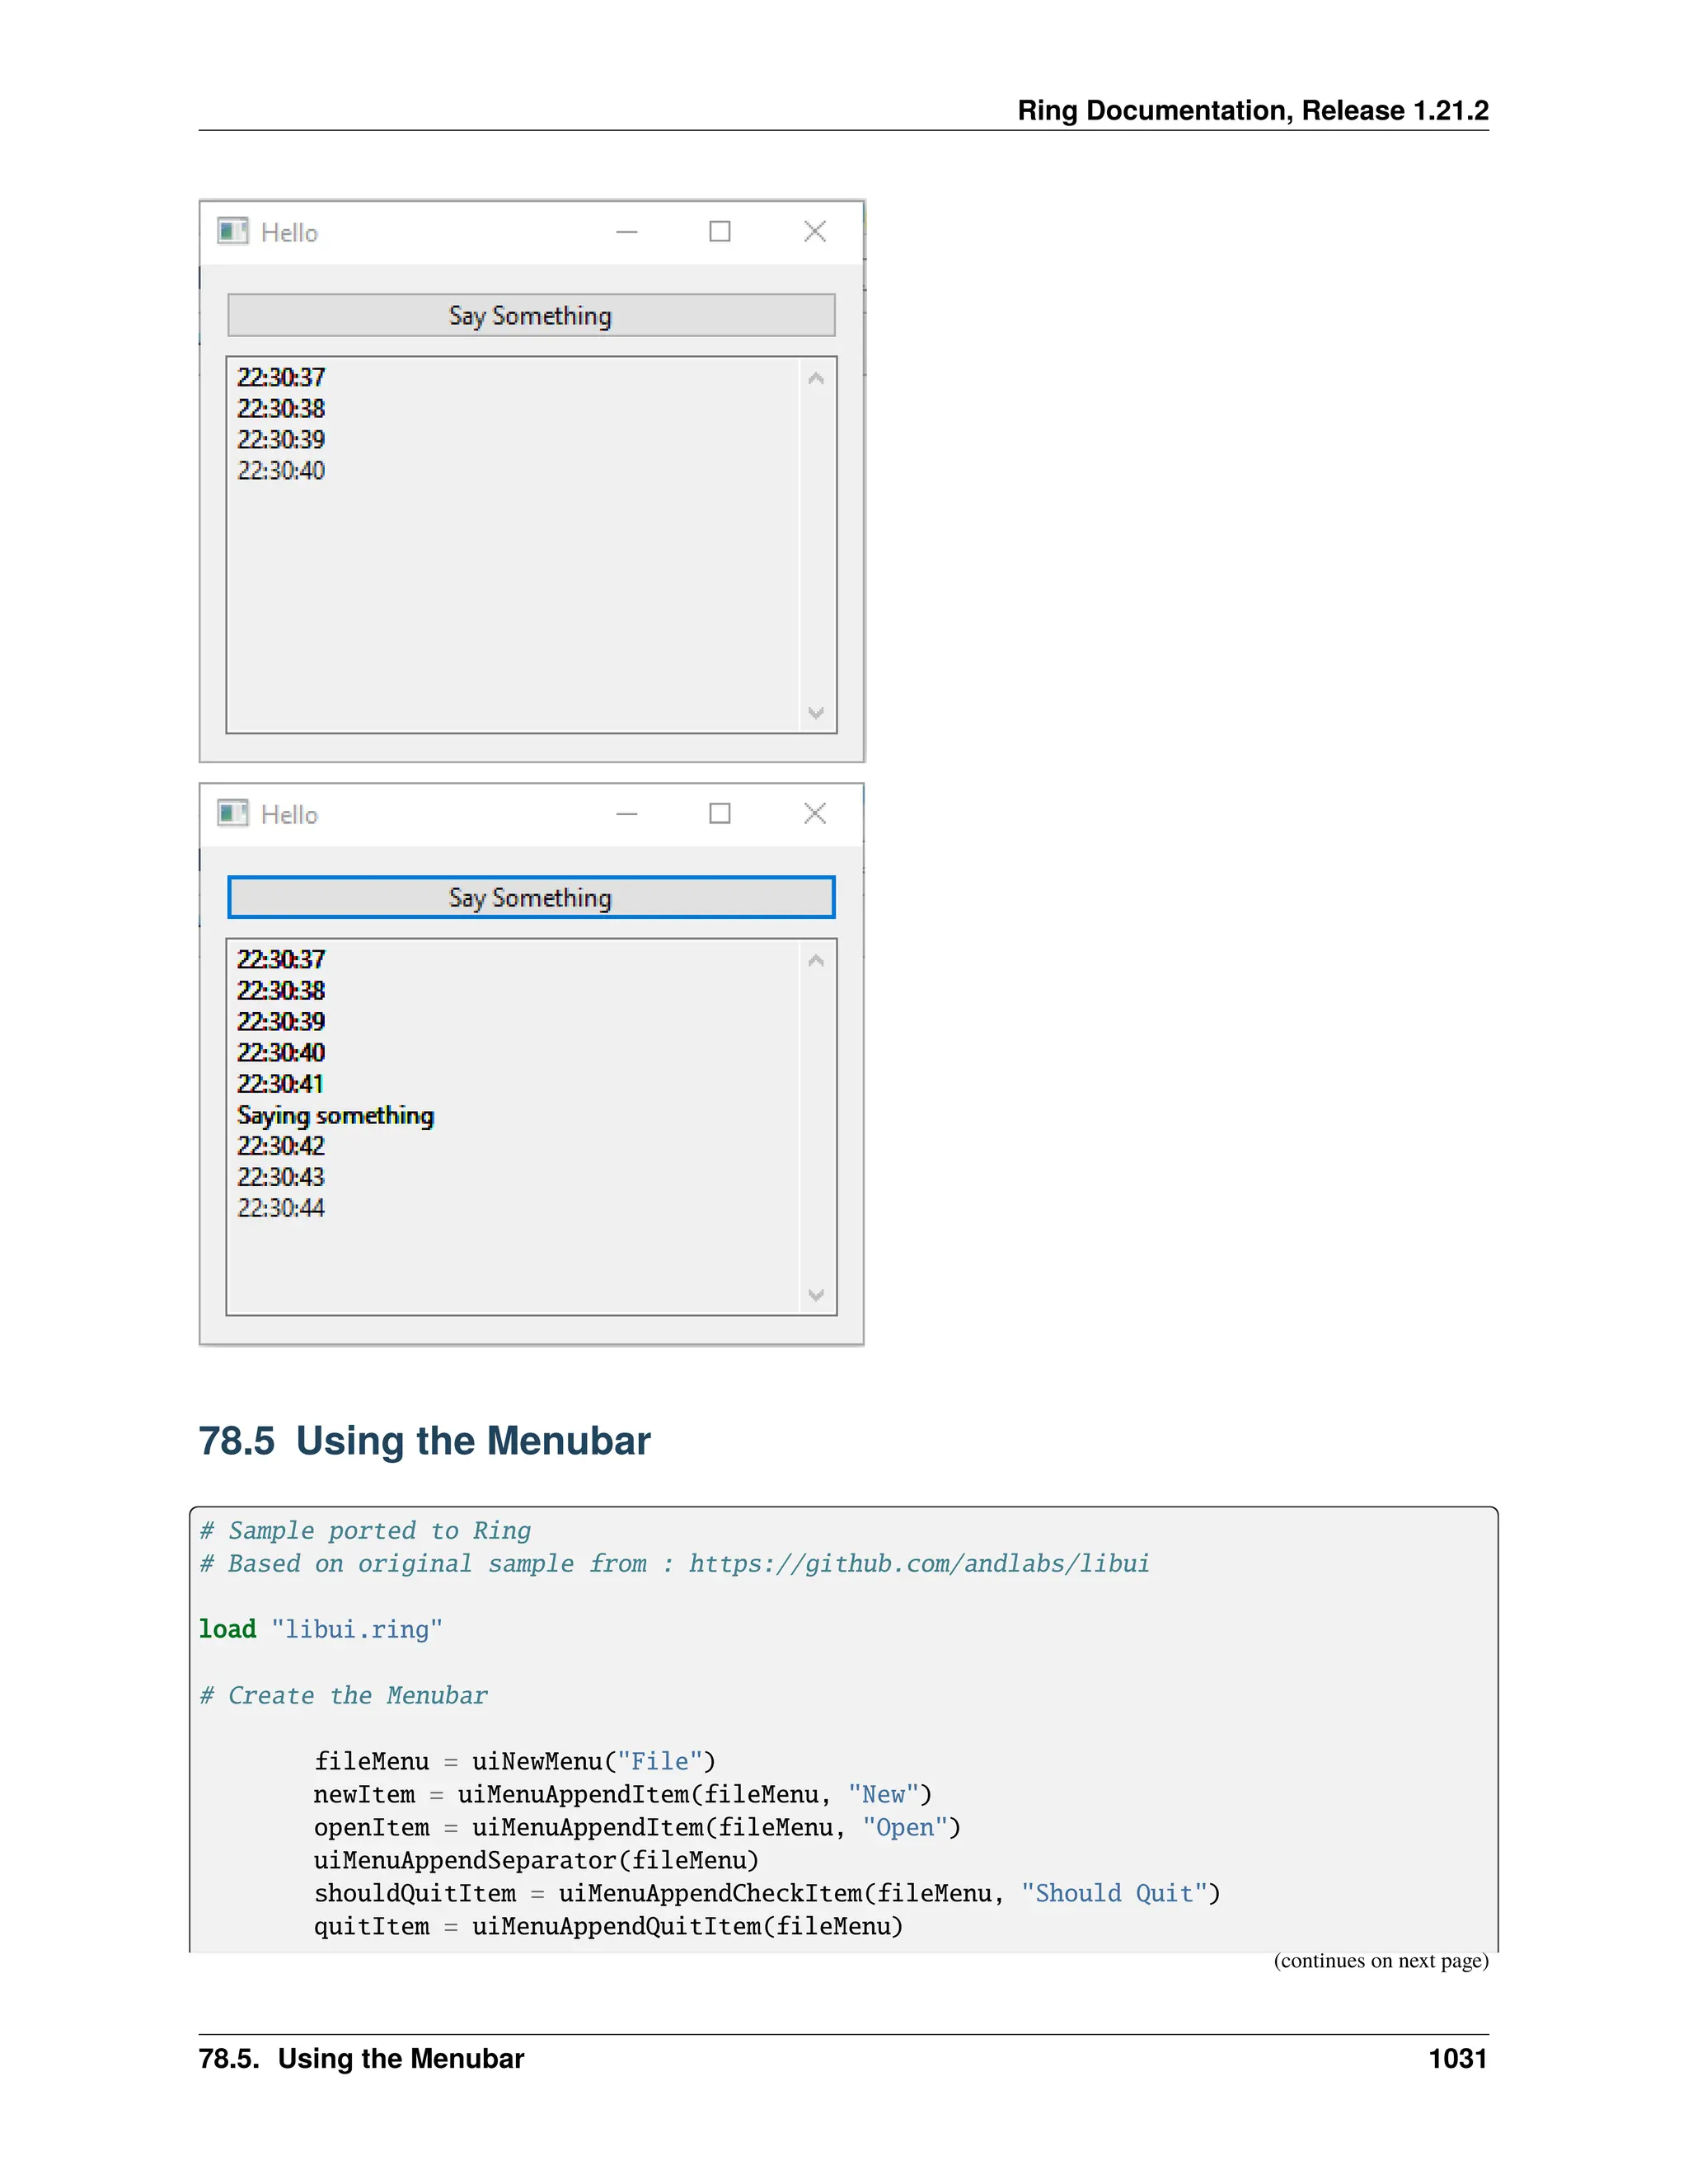Close the top Hello window
1688x2184 pixels.
point(815,232)
